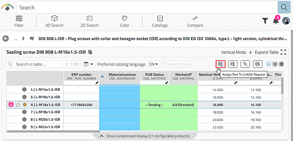Click the search magnifier button
The height and width of the screenshot is (141, 293).
pos(284,7)
